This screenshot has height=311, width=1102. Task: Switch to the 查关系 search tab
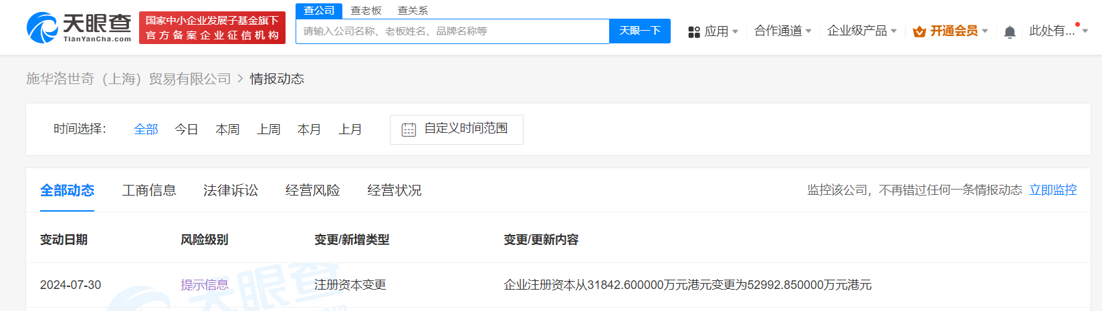coord(413,11)
